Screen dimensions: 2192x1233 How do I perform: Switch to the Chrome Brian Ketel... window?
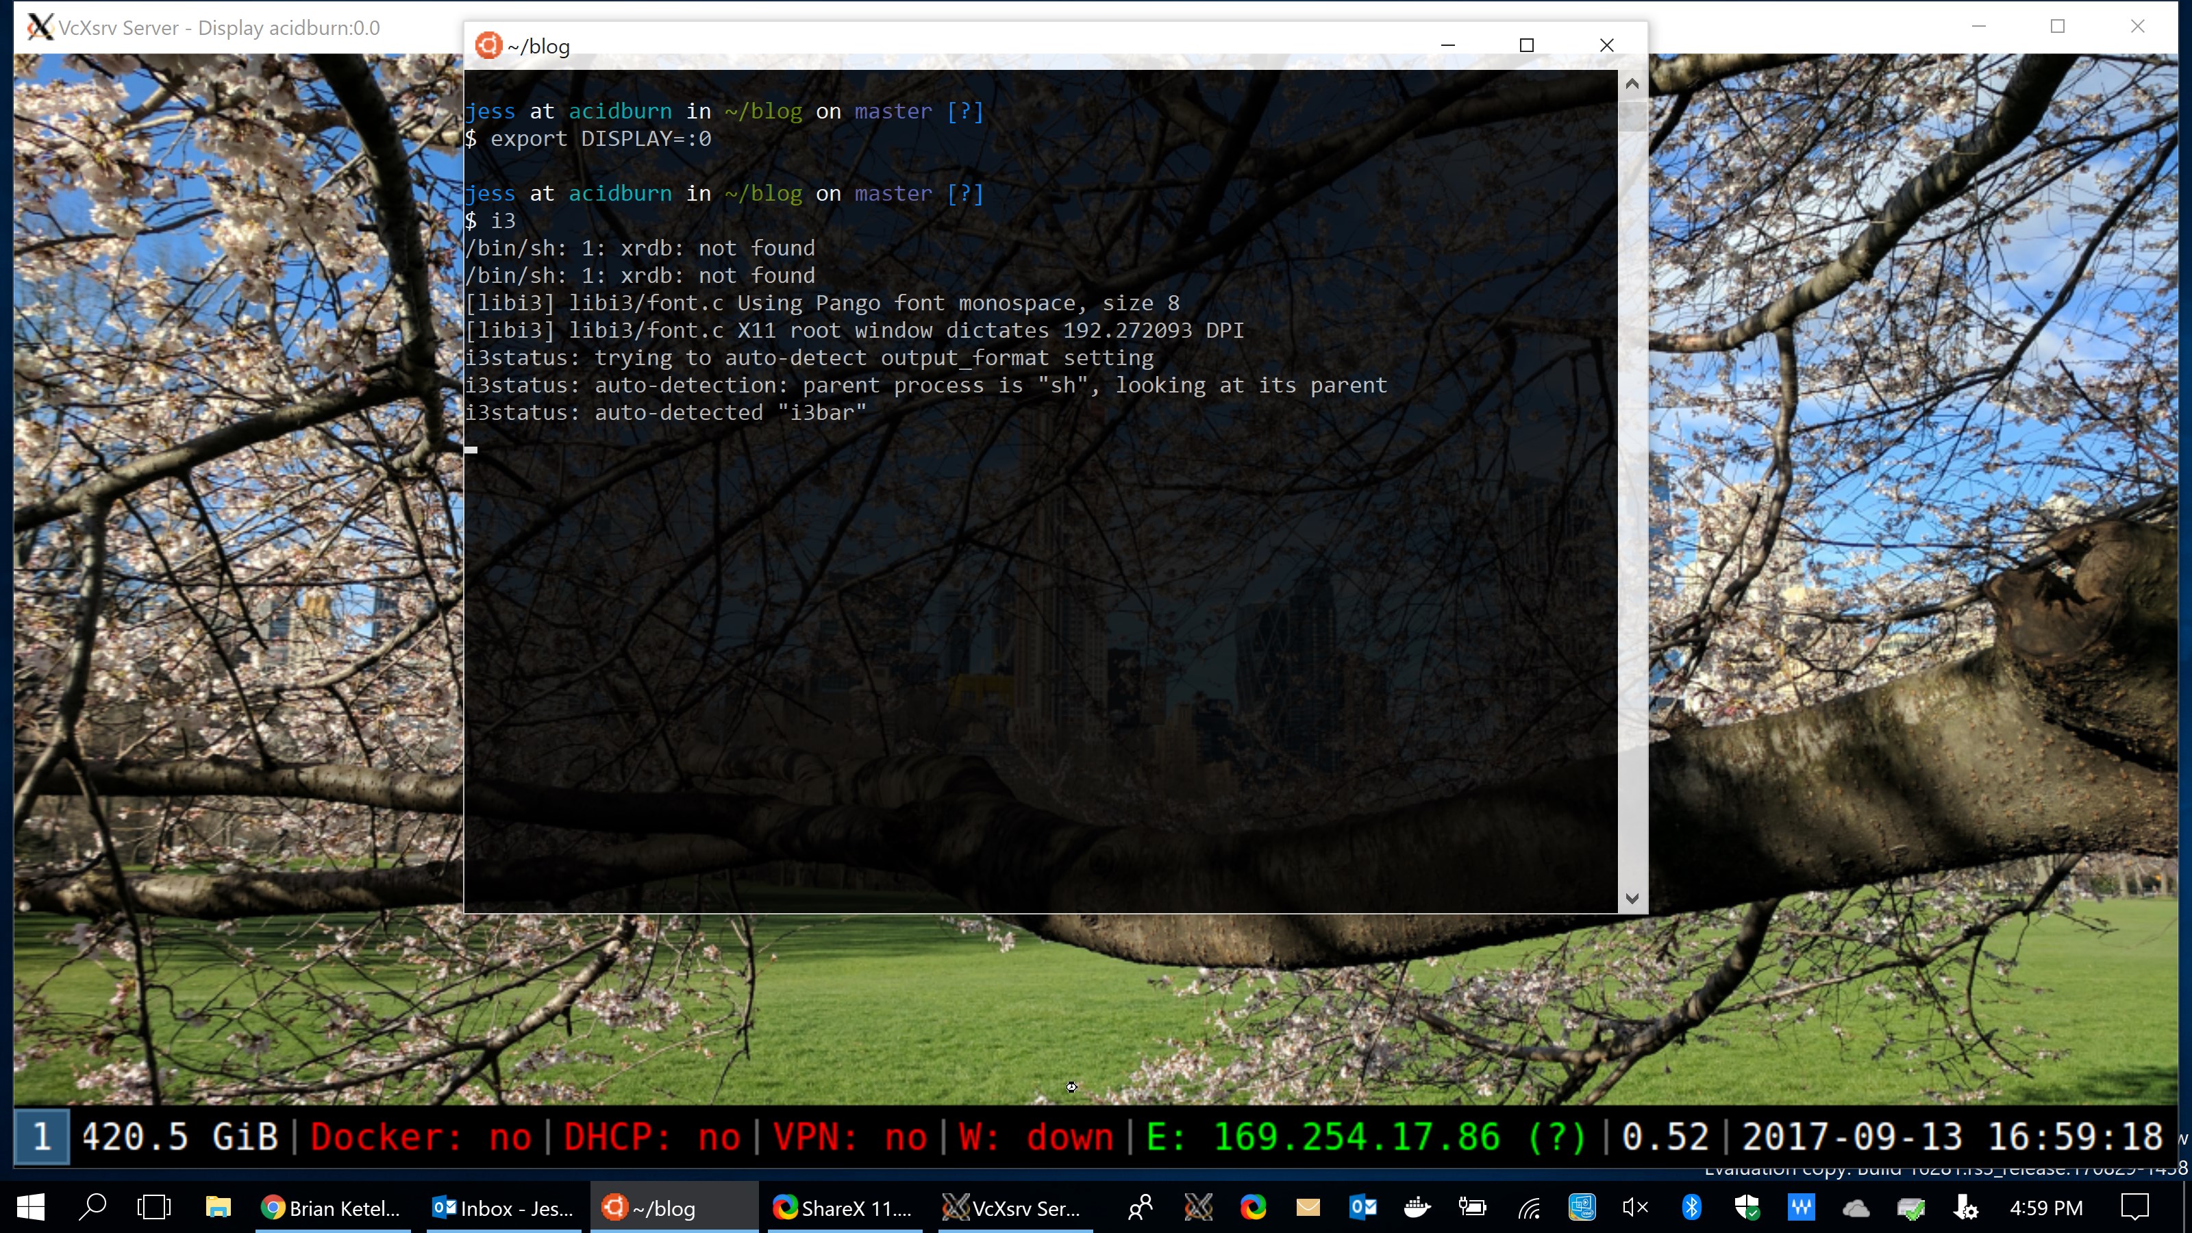pos(334,1206)
